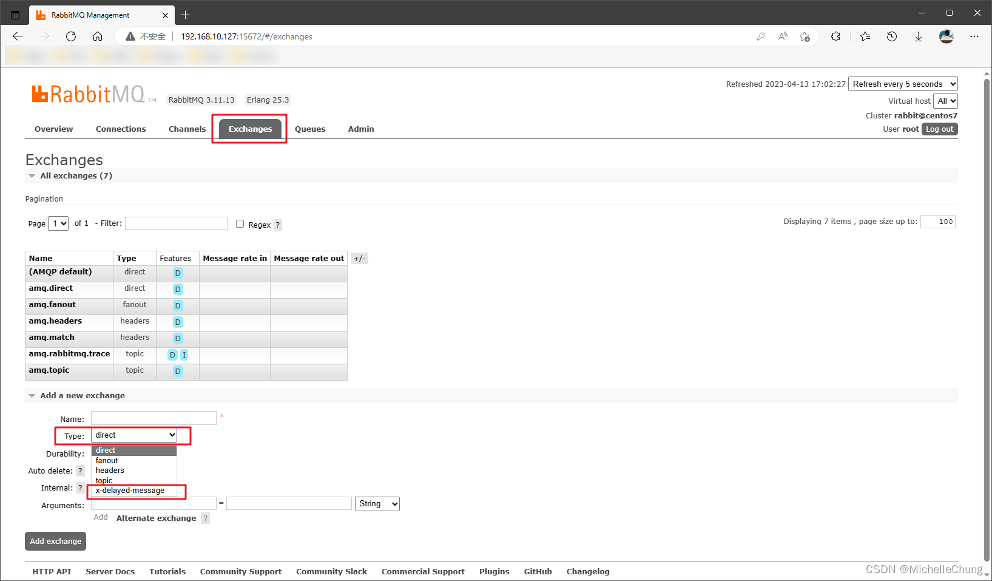
Task: Open the argument String type dropdown
Action: tap(377, 504)
